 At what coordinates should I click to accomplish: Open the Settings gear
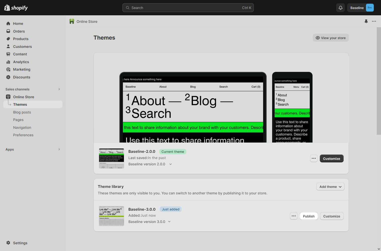coord(16,243)
